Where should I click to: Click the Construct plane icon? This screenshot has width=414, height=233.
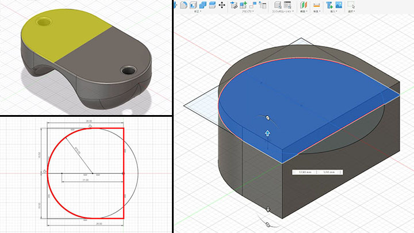point(303,5)
